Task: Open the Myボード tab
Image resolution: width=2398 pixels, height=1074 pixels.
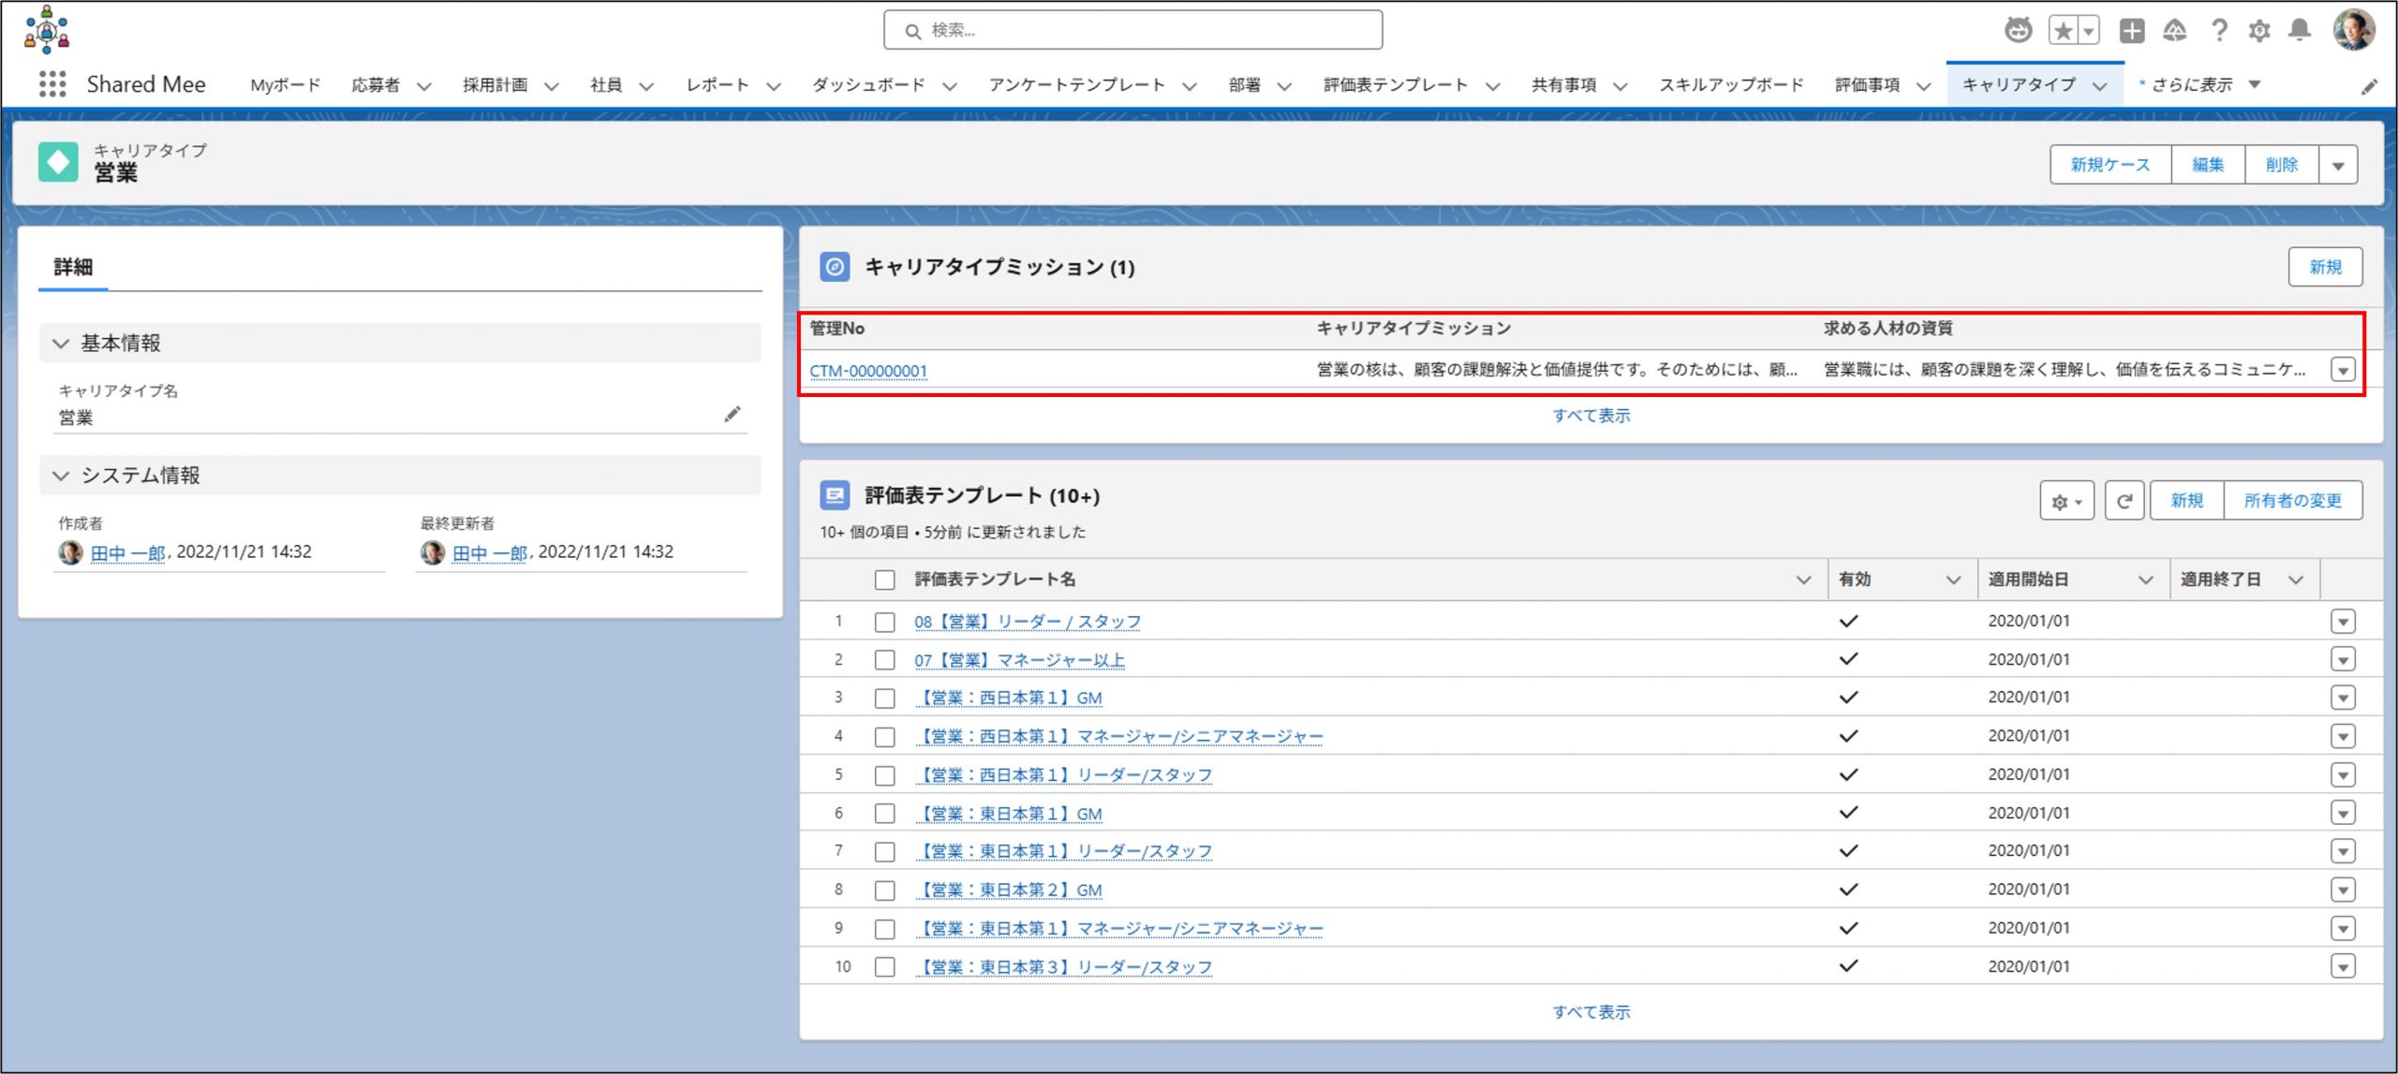Action: click(x=285, y=85)
